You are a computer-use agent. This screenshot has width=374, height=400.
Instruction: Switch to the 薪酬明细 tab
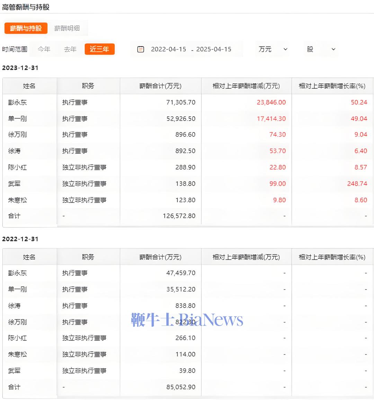coord(67,28)
